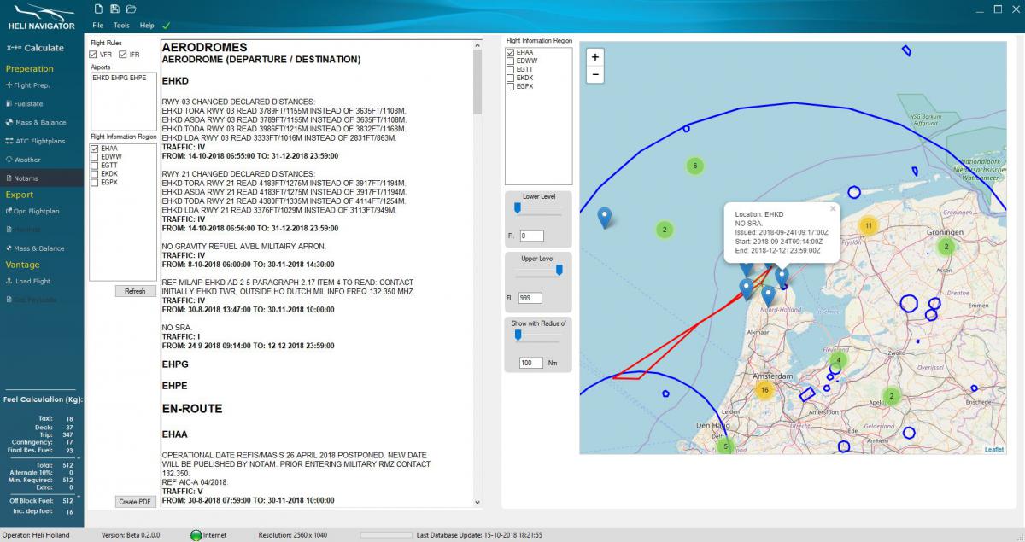The image size is (1025, 542).
Task: Click the green cluster 2 over the sea
Action: (665, 230)
